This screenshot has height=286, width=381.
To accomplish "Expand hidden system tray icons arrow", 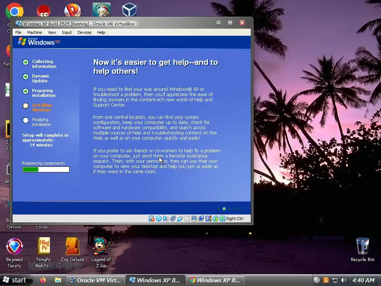I will (316, 280).
